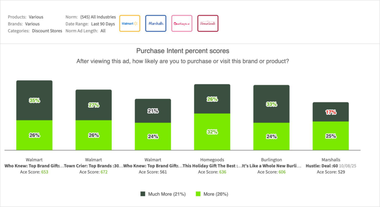Viewport: 380px width, 207px height.
Task: Open the Norm Ad Length 'All' filter
Action: click(103, 31)
